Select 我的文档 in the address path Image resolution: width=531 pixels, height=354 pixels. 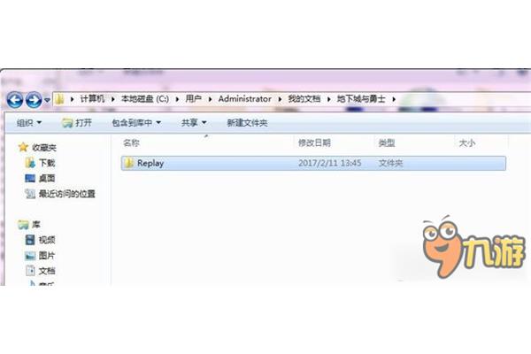point(304,99)
